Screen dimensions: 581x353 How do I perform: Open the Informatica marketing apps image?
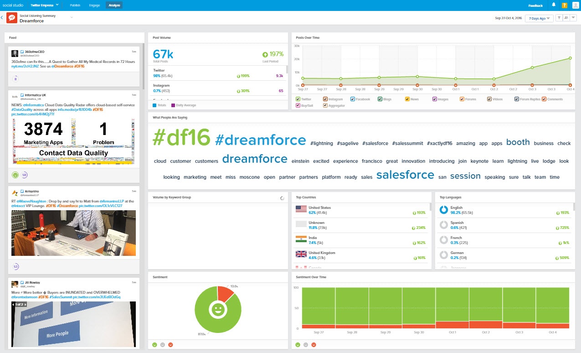pyautogui.click(x=73, y=141)
